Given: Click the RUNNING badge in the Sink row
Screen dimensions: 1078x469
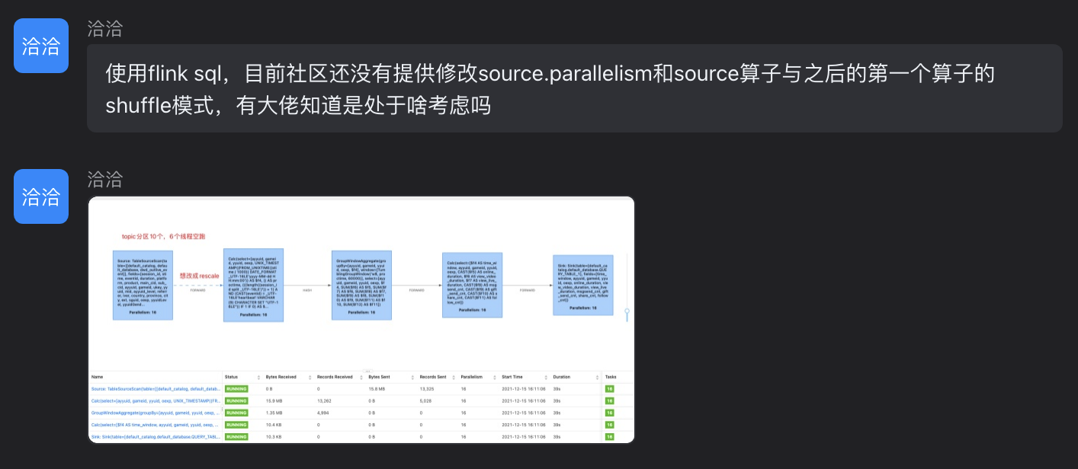Looking at the screenshot, I should [236, 437].
